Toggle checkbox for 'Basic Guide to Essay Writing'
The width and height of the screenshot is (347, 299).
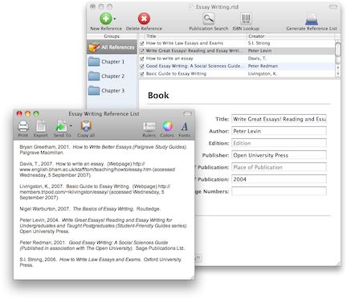(x=142, y=74)
